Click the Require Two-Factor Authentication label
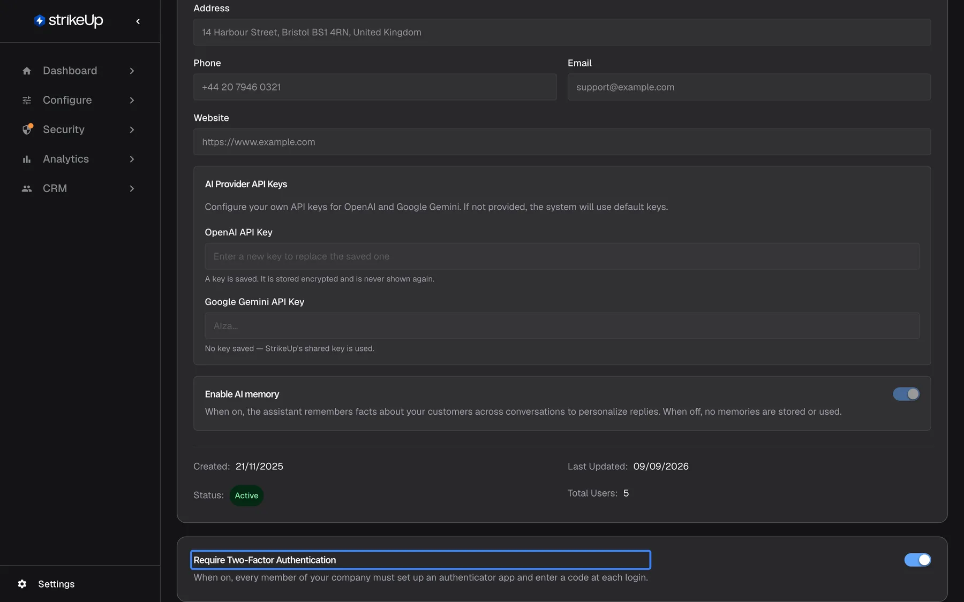The image size is (964, 602). pos(265,560)
